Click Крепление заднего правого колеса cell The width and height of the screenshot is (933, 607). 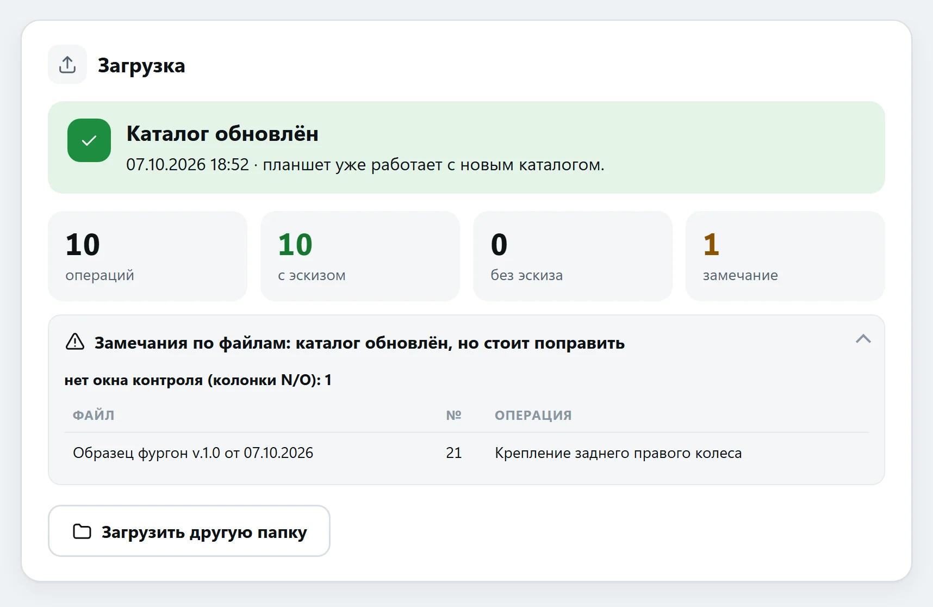618,453
